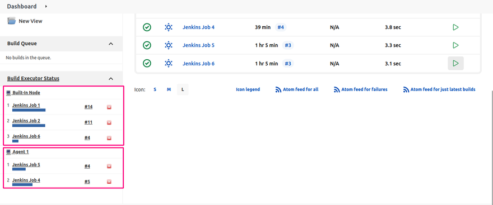This screenshot has height=205, width=493.
Task: Open Jenkins Job 6 in the jobs table
Action: [x=198, y=64]
